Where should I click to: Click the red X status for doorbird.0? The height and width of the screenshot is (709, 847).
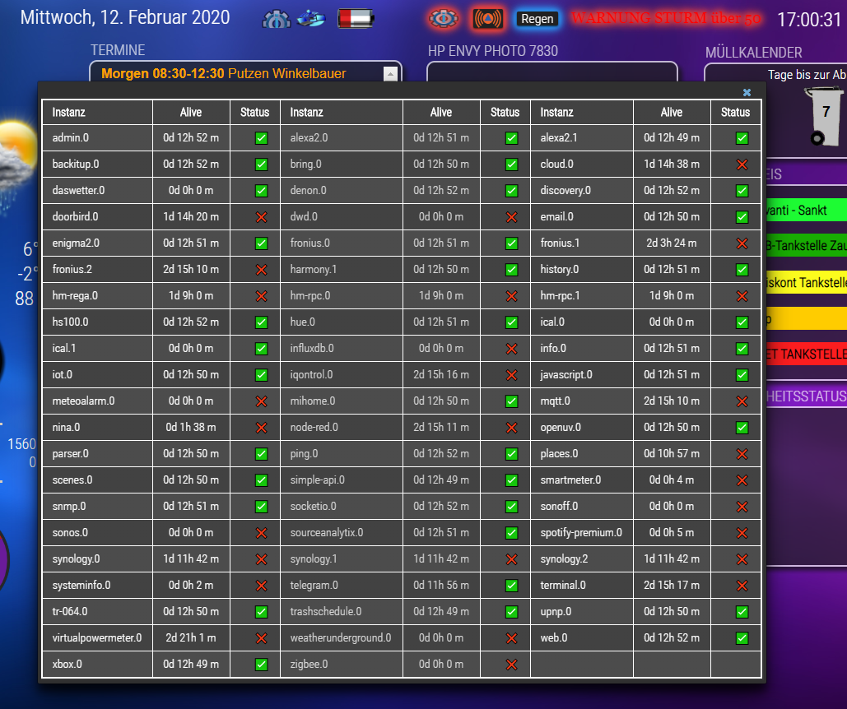(261, 217)
